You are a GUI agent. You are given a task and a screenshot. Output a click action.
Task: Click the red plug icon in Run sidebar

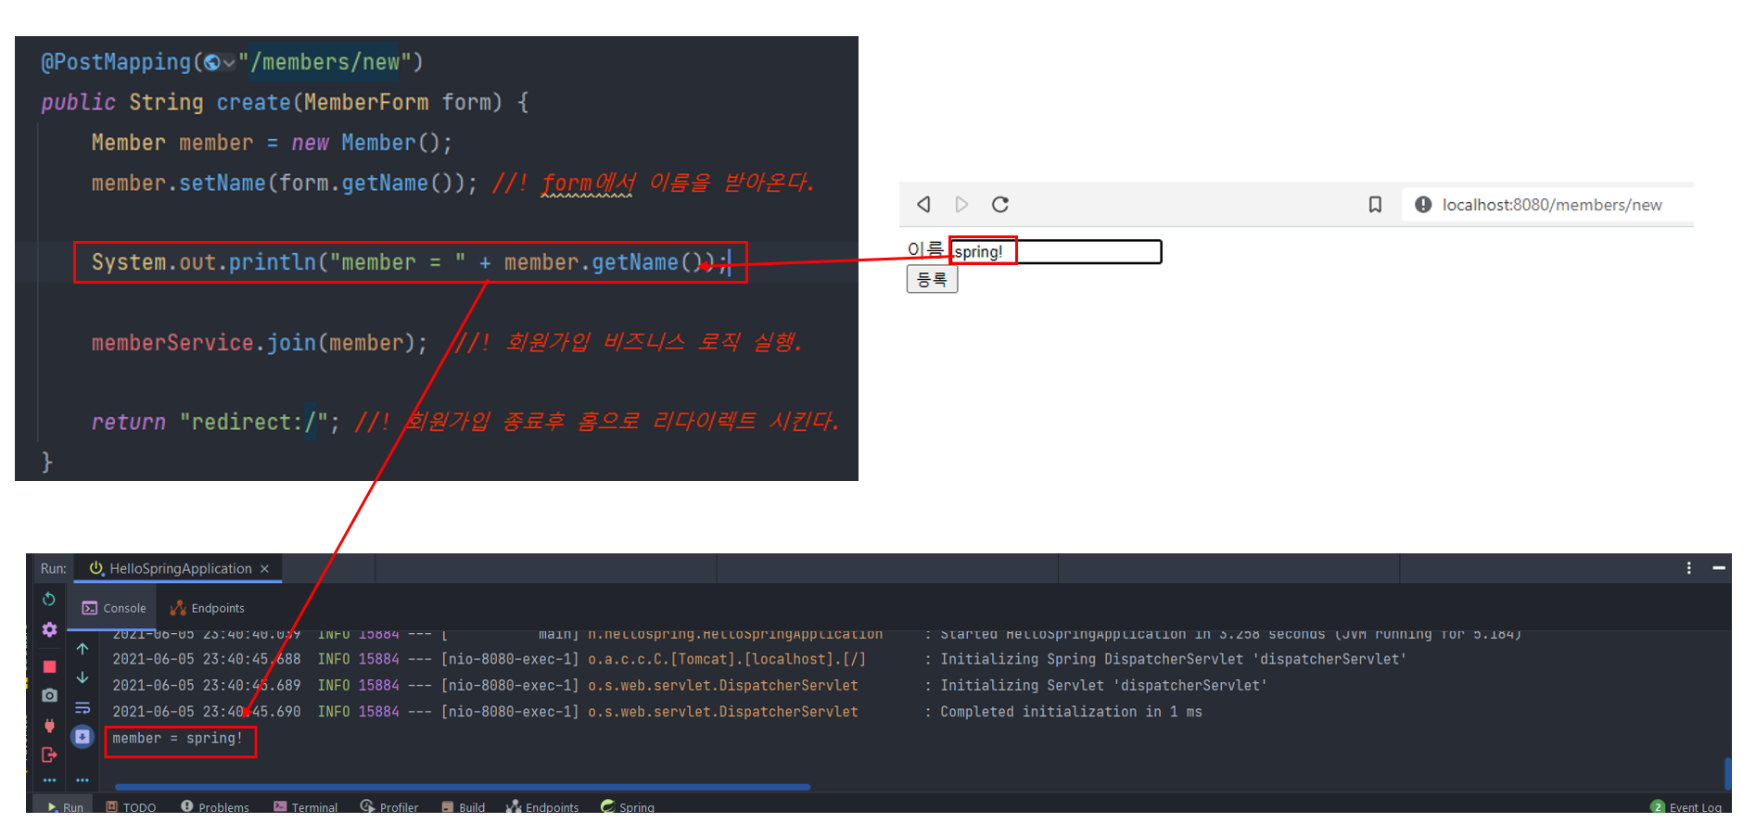pos(49,726)
